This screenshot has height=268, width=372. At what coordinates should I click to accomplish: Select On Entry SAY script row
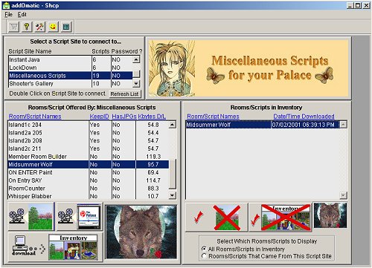coord(89,180)
